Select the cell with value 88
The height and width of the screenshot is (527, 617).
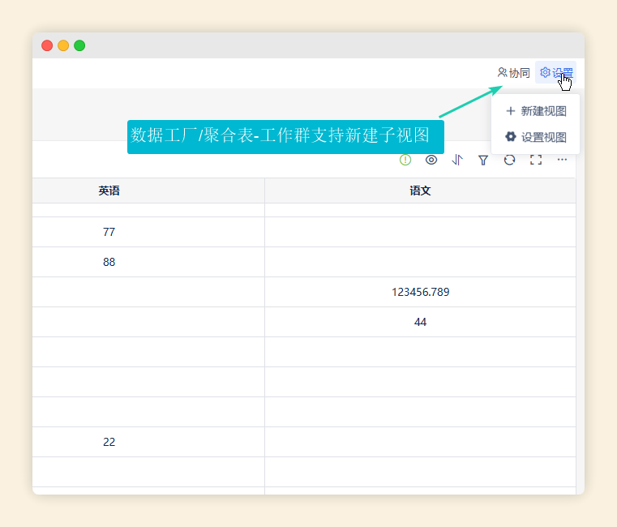[x=148, y=262]
